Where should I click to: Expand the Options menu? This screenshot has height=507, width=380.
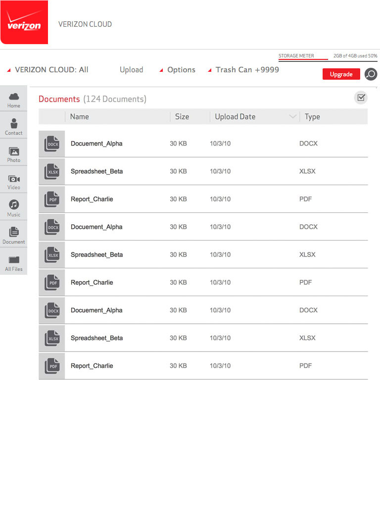pos(177,70)
